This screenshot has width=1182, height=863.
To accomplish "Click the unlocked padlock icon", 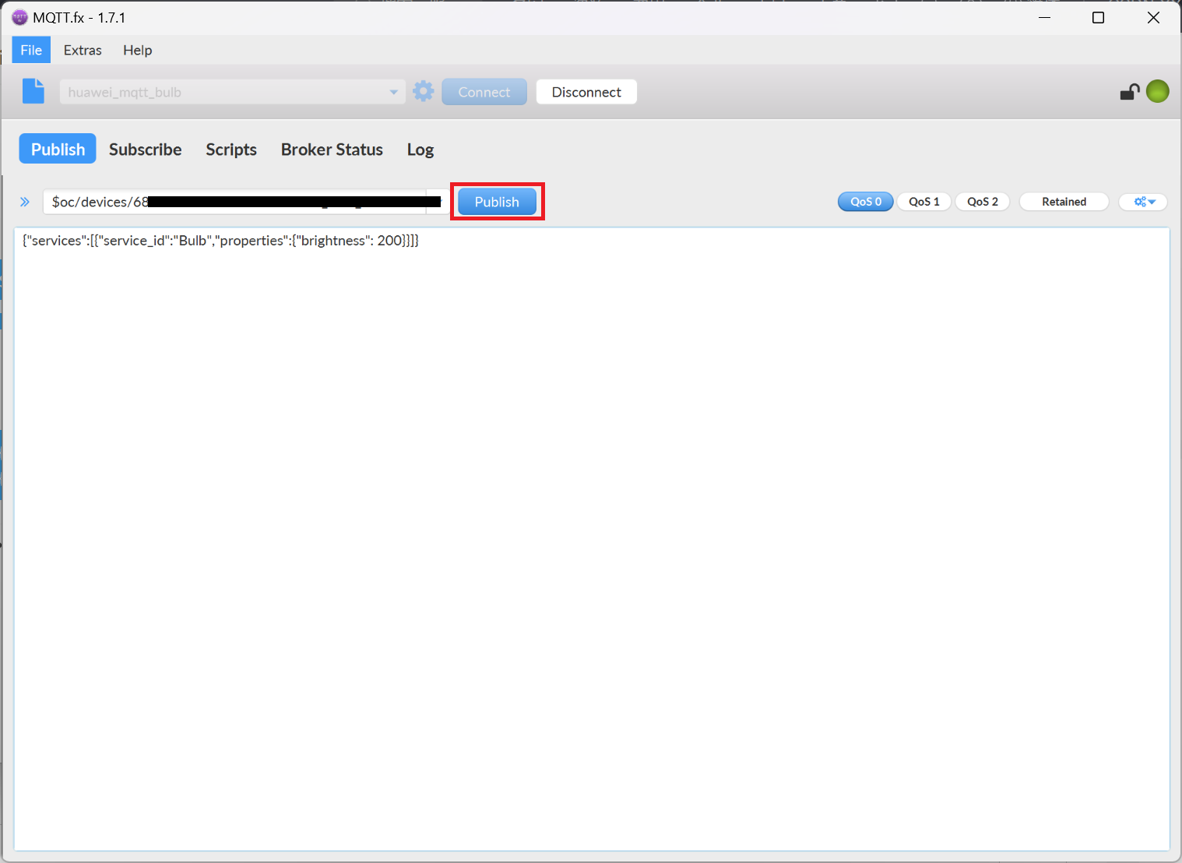I will point(1130,92).
